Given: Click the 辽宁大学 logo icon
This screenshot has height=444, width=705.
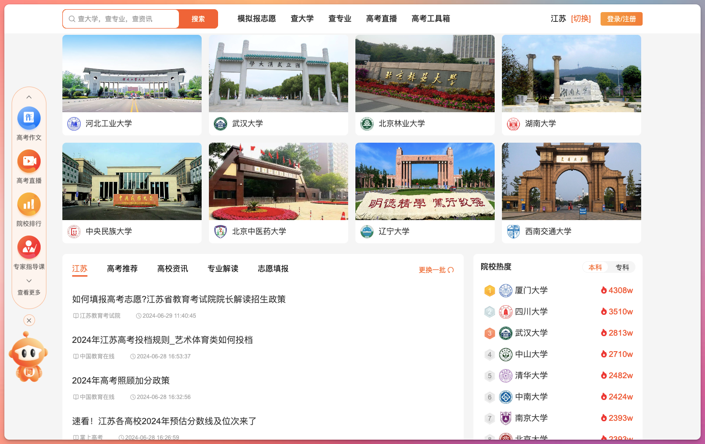Looking at the screenshot, I should (x=367, y=232).
